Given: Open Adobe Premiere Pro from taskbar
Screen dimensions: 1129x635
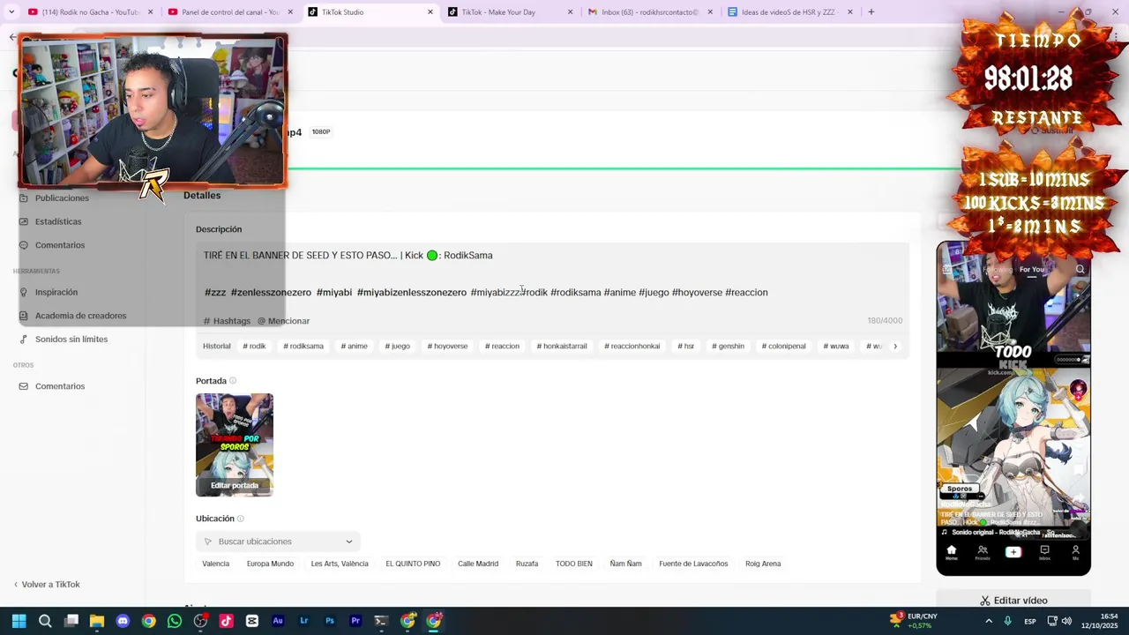Looking at the screenshot, I should click(355, 621).
